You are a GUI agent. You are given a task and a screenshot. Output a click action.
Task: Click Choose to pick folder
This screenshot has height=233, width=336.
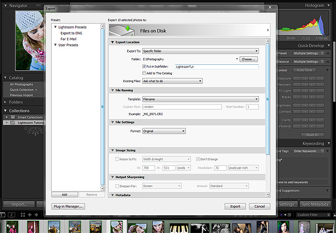tap(249, 59)
